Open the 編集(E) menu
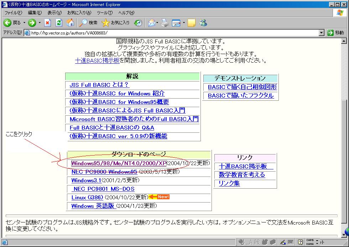This screenshot has height=247, width=349. [35, 13]
